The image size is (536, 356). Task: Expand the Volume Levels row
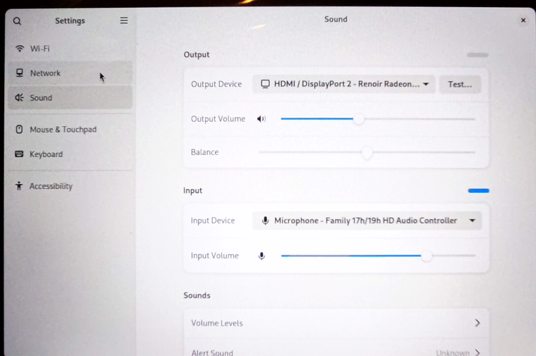coord(336,323)
